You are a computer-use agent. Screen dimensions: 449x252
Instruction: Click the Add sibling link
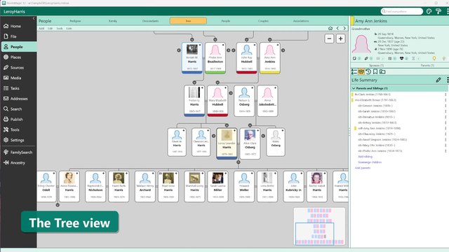[x=365, y=157]
